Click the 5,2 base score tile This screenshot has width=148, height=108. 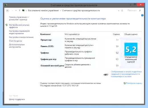[131, 49]
